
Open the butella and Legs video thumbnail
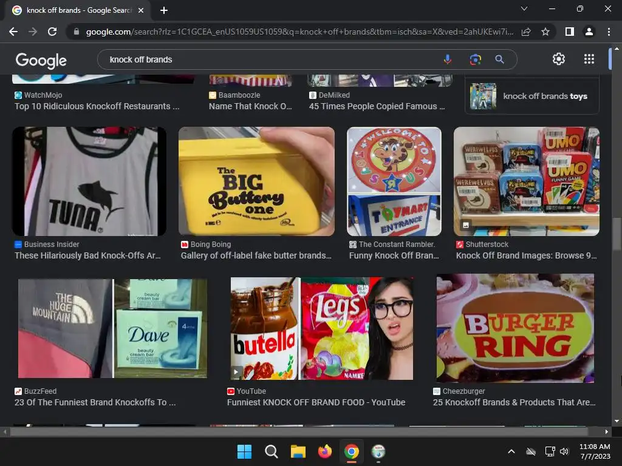[322, 328]
